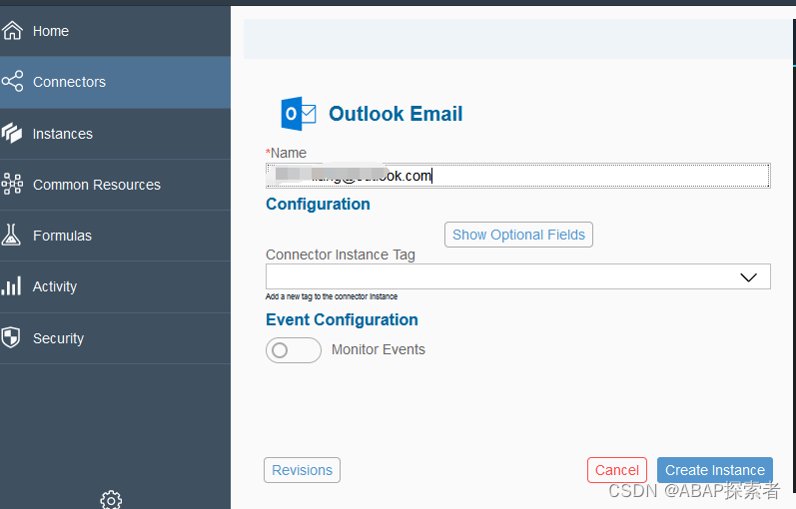796x509 pixels.
Task: Click the Activity bar chart icon
Action: pos(11,285)
